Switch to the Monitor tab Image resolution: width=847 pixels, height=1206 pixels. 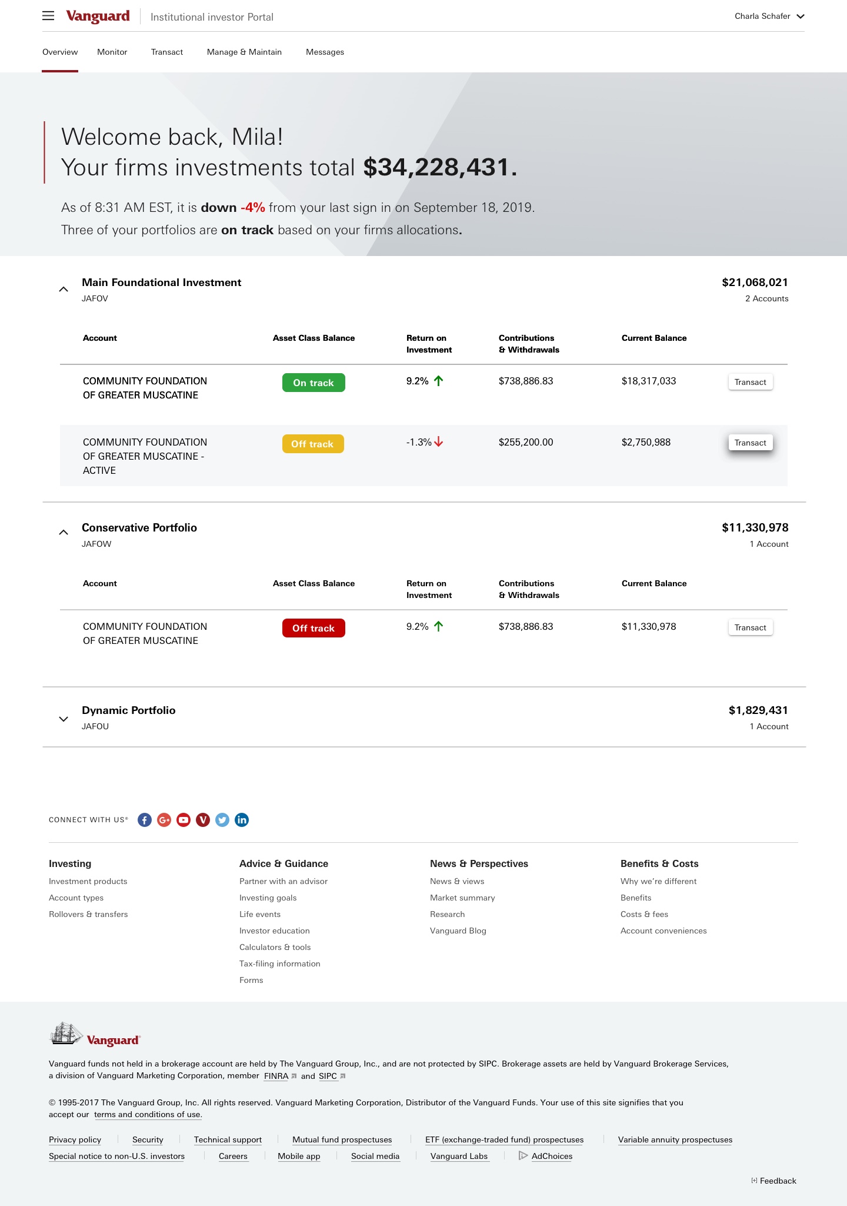click(112, 52)
